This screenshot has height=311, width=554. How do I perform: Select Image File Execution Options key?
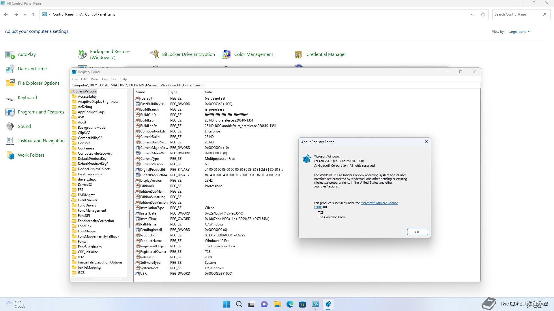pyautogui.click(x=100, y=262)
